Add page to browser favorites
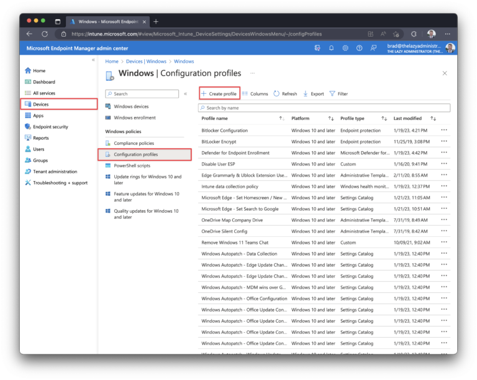 [396, 34]
